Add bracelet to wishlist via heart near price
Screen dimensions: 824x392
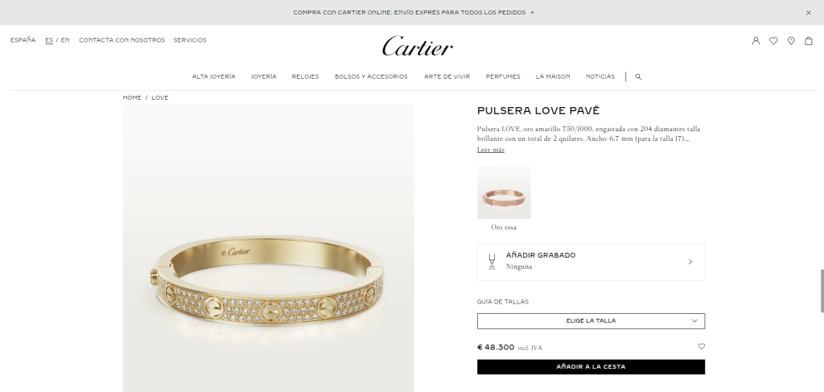(701, 346)
